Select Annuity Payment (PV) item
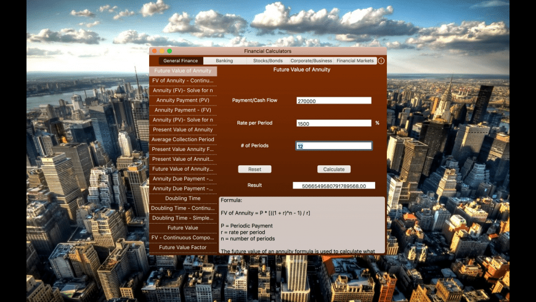Screen dimensions: 536x302 coord(183,100)
